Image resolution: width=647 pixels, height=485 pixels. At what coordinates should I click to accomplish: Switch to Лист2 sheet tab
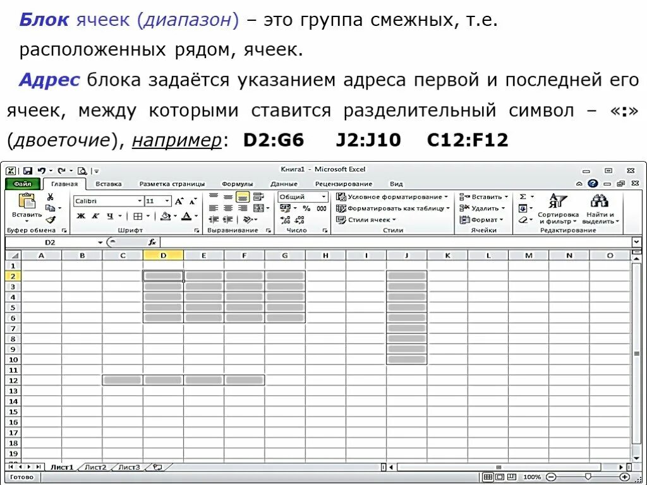[95, 467]
